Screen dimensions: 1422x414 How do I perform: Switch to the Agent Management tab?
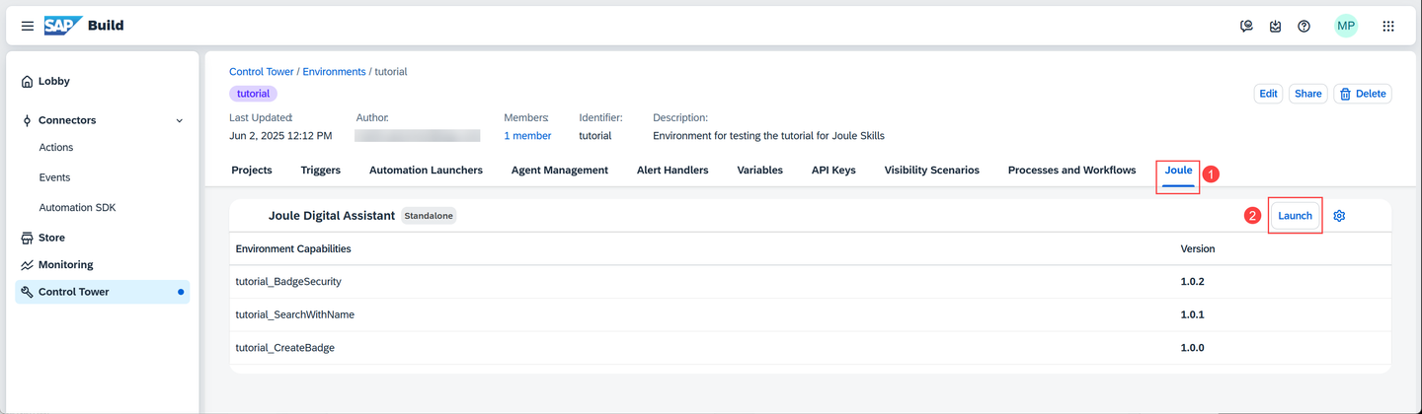coord(560,171)
